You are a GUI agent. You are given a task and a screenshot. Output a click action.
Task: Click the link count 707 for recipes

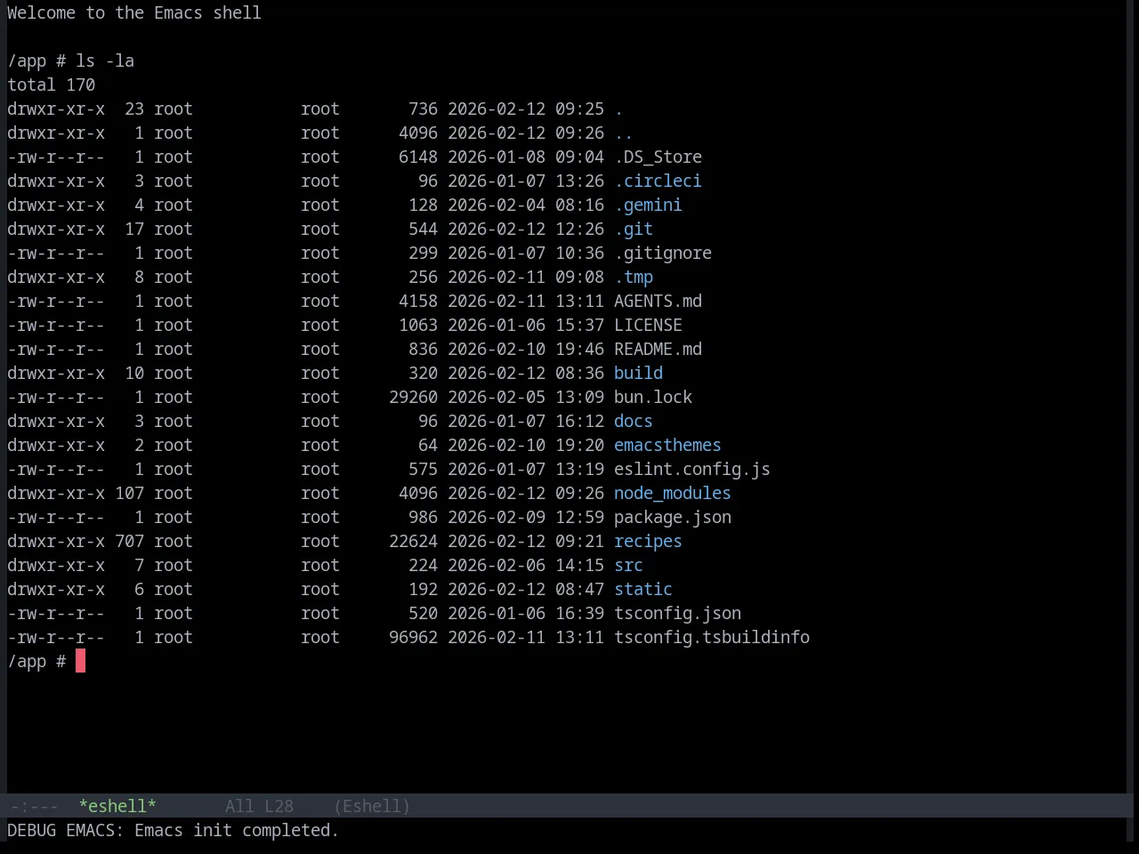pyautogui.click(x=129, y=541)
